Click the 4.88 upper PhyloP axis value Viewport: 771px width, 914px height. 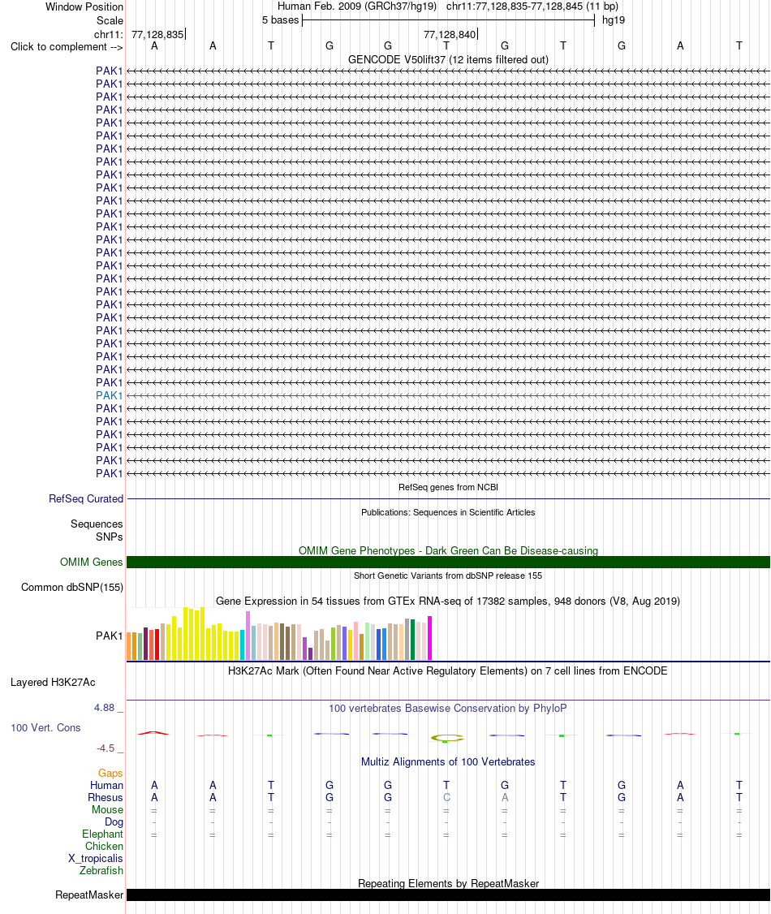(x=105, y=708)
